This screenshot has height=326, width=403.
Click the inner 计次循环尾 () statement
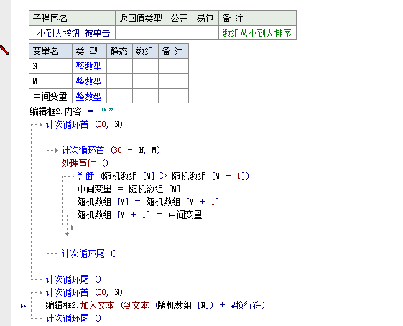coord(89,253)
